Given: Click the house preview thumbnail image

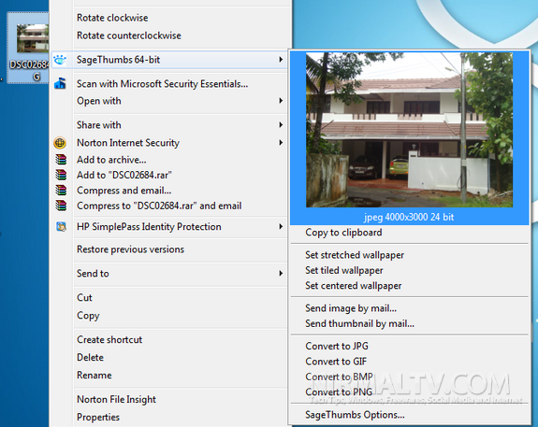Looking at the screenshot, I should click(x=409, y=130).
